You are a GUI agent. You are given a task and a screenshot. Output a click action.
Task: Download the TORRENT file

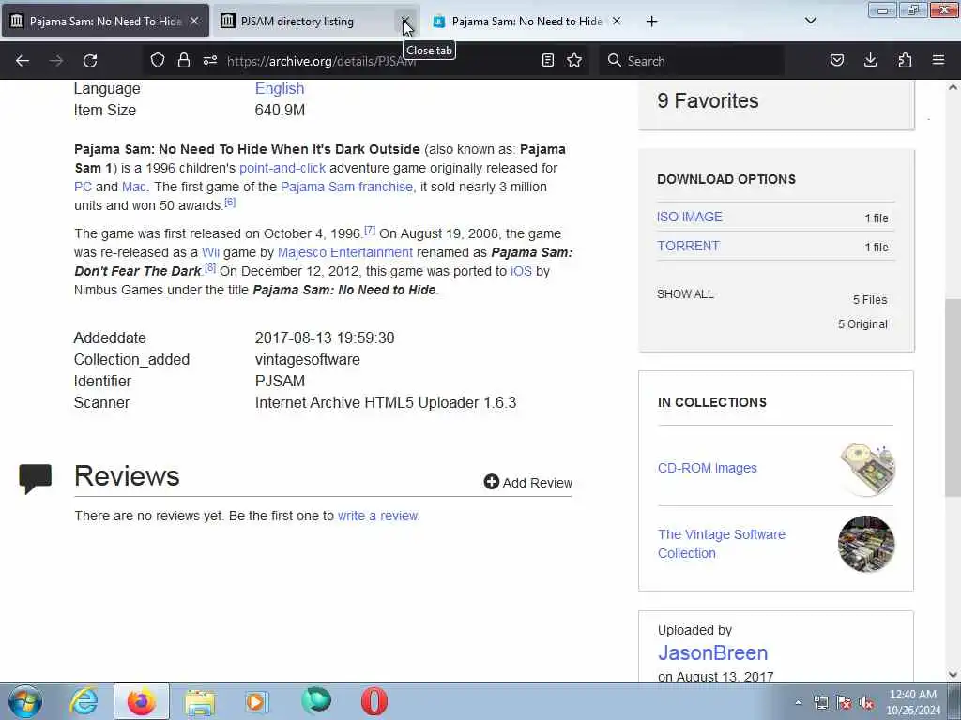688,246
